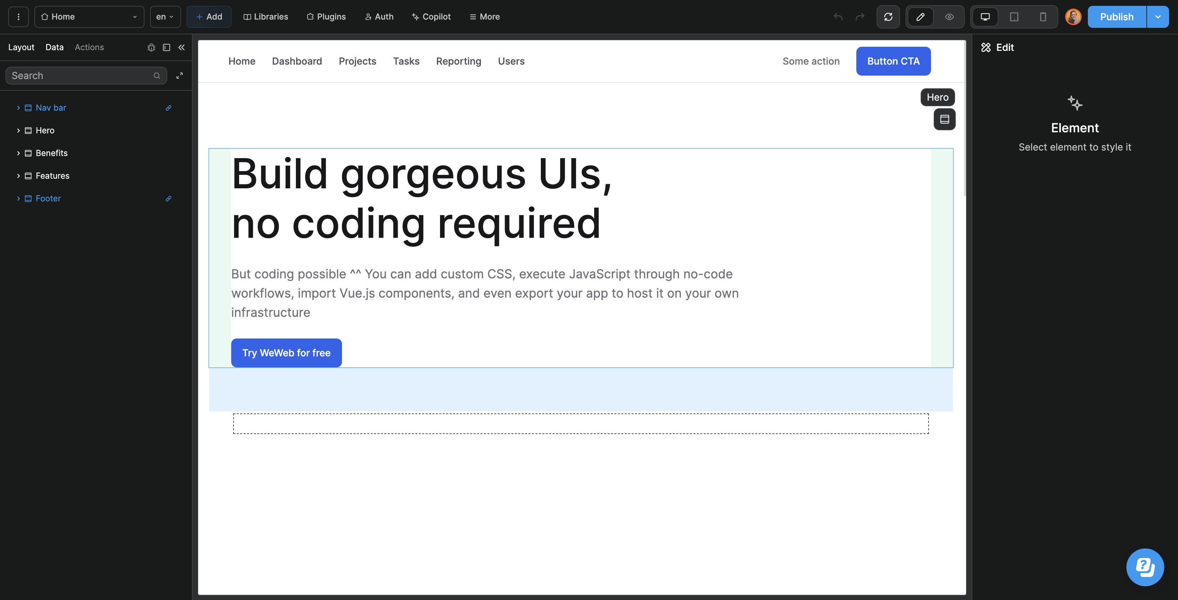Screen dimensions: 1178x600
Task: Switch to preview mode with the eye icon
Action: tap(949, 17)
